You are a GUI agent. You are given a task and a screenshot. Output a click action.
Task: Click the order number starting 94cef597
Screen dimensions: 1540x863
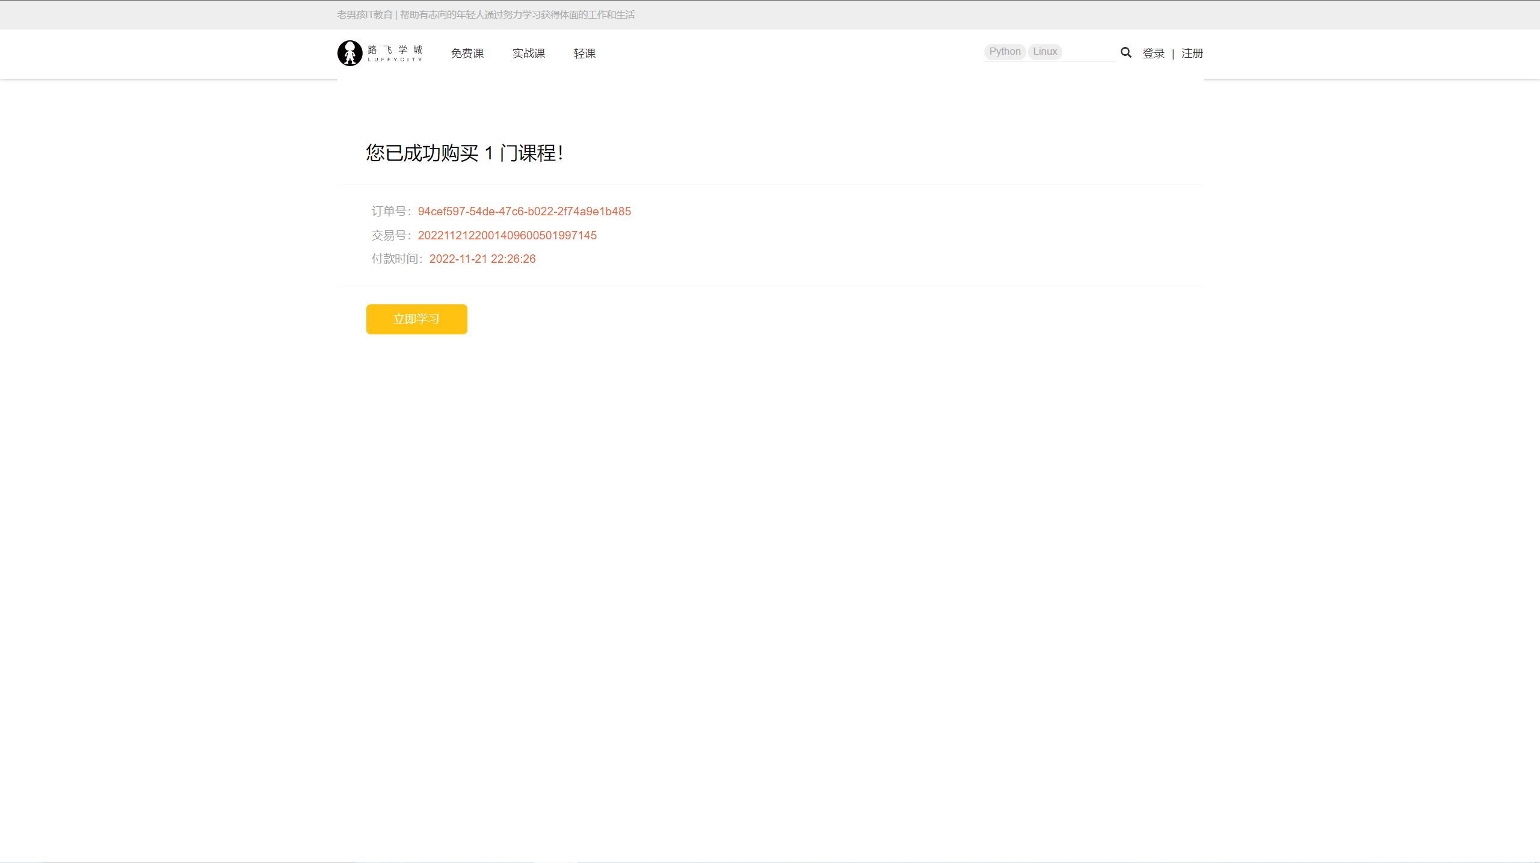click(524, 211)
